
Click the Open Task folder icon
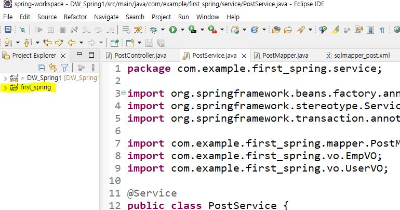[x=288, y=30]
